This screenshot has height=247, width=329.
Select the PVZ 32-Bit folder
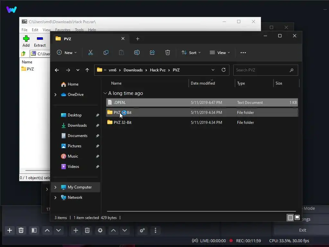[202, 123]
